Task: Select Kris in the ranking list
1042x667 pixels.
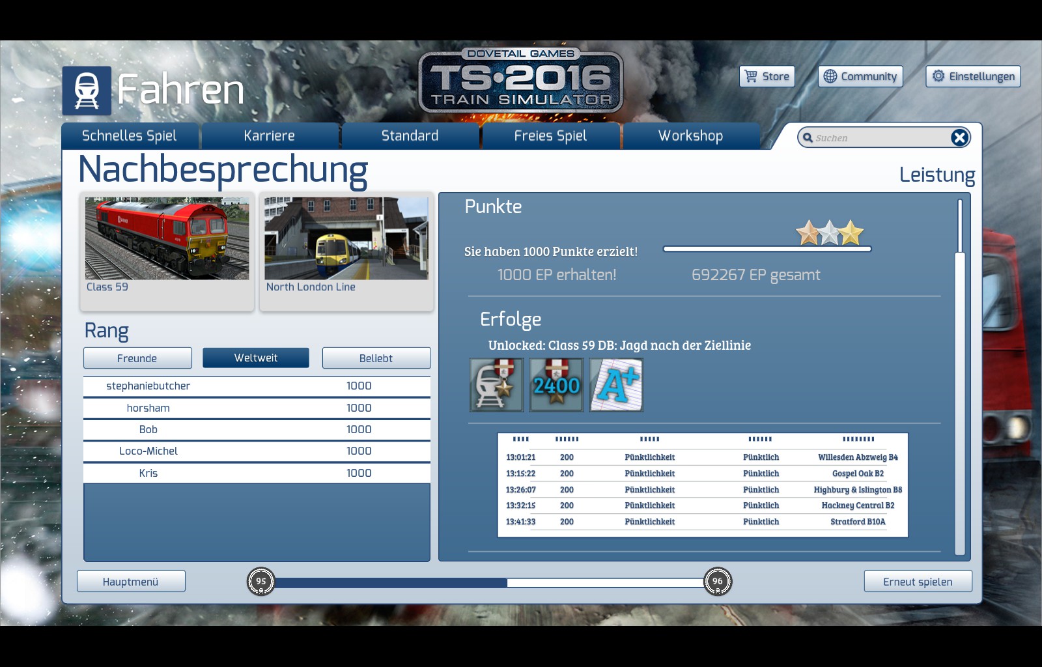Action: pos(257,474)
